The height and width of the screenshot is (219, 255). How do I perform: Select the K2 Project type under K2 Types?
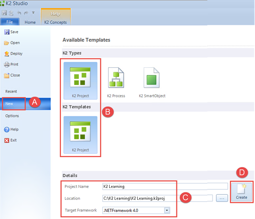[x=81, y=81]
